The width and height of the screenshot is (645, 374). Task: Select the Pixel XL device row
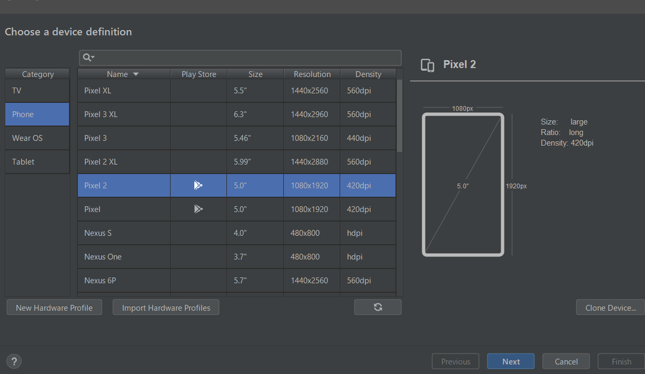point(236,90)
